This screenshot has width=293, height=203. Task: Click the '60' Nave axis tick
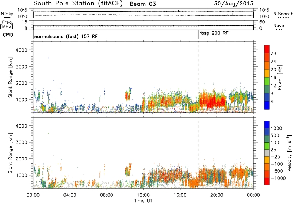[262, 22]
